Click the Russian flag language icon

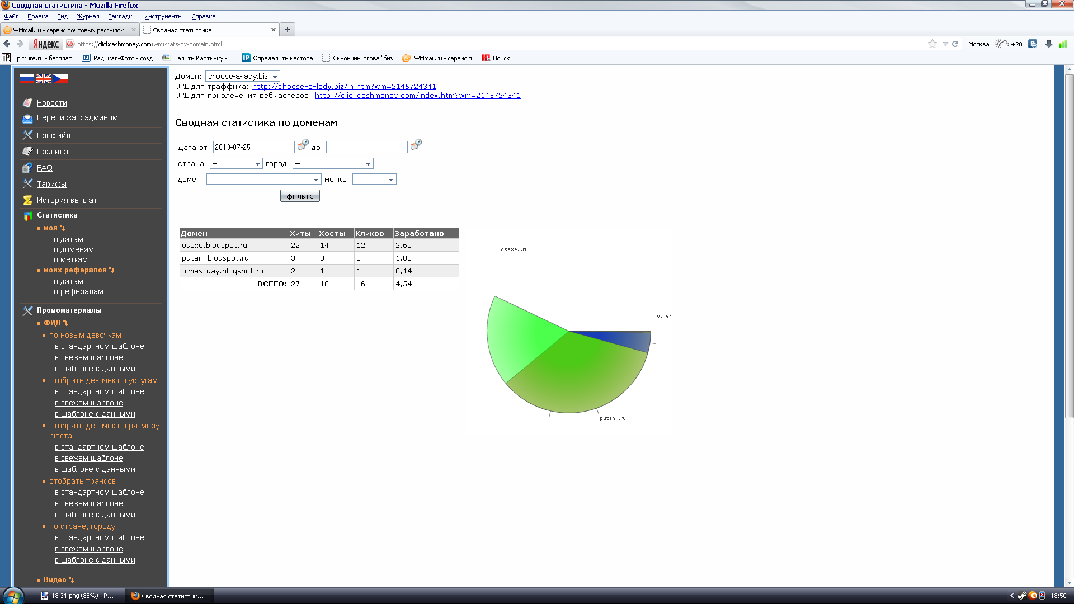[26, 79]
